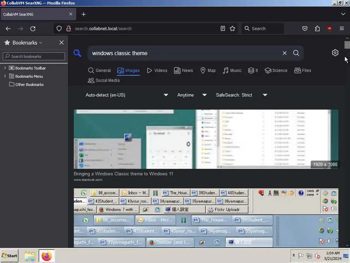This screenshot has width=350, height=263.
Task: Switch to the News category
Action: (184, 71)
